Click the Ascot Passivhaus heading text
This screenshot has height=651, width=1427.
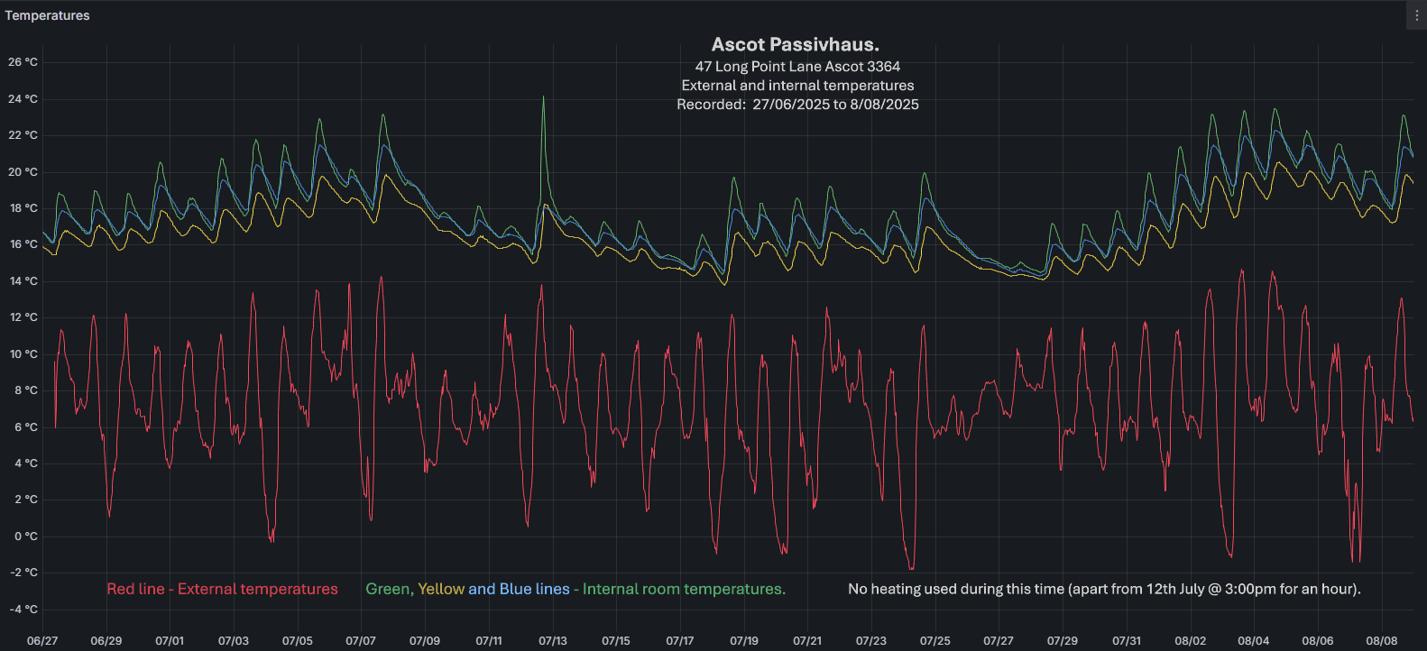795,44
